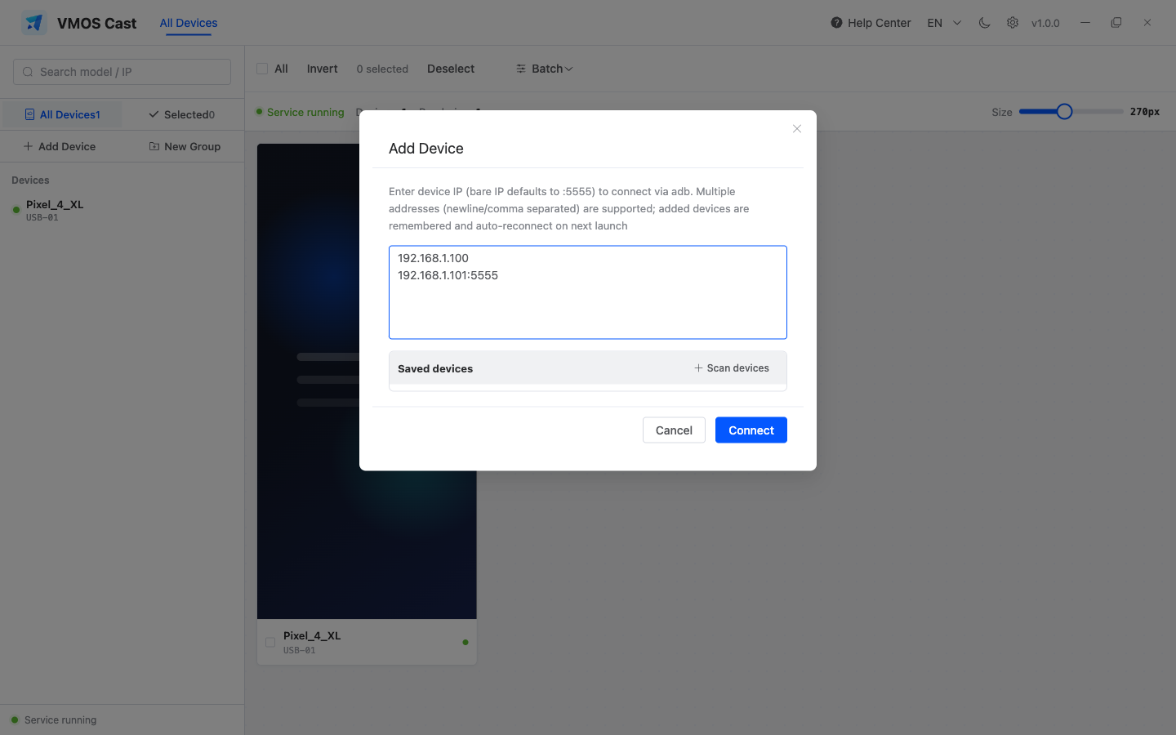Viewport: 1176px width, 735px height.
Task: Click the Connect button
Action: 751,430
